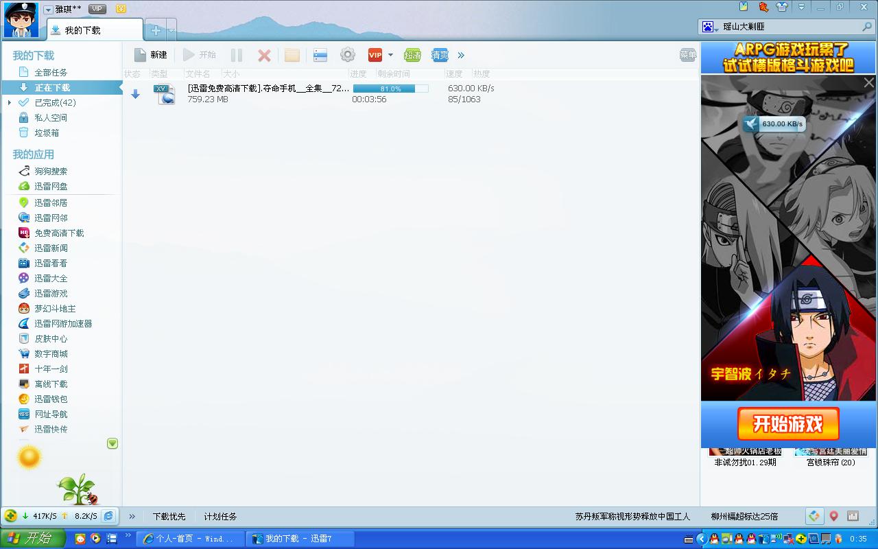Open the download folder icon in toolbar
This screenshot has width=878, height=549.
tap(292, 55)
